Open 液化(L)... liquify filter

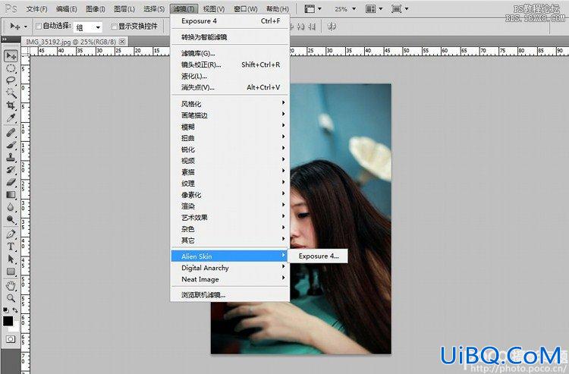pyautogui.click(x=230, y=76)
